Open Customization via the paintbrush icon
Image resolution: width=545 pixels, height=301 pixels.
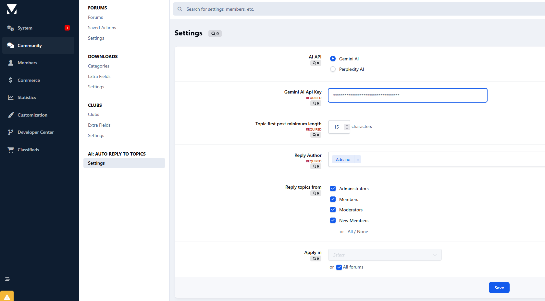[11, 115]
